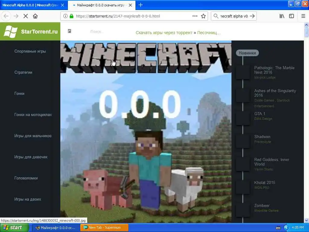
Task: Click the browser search box text
Action: [x=234, y=16]
